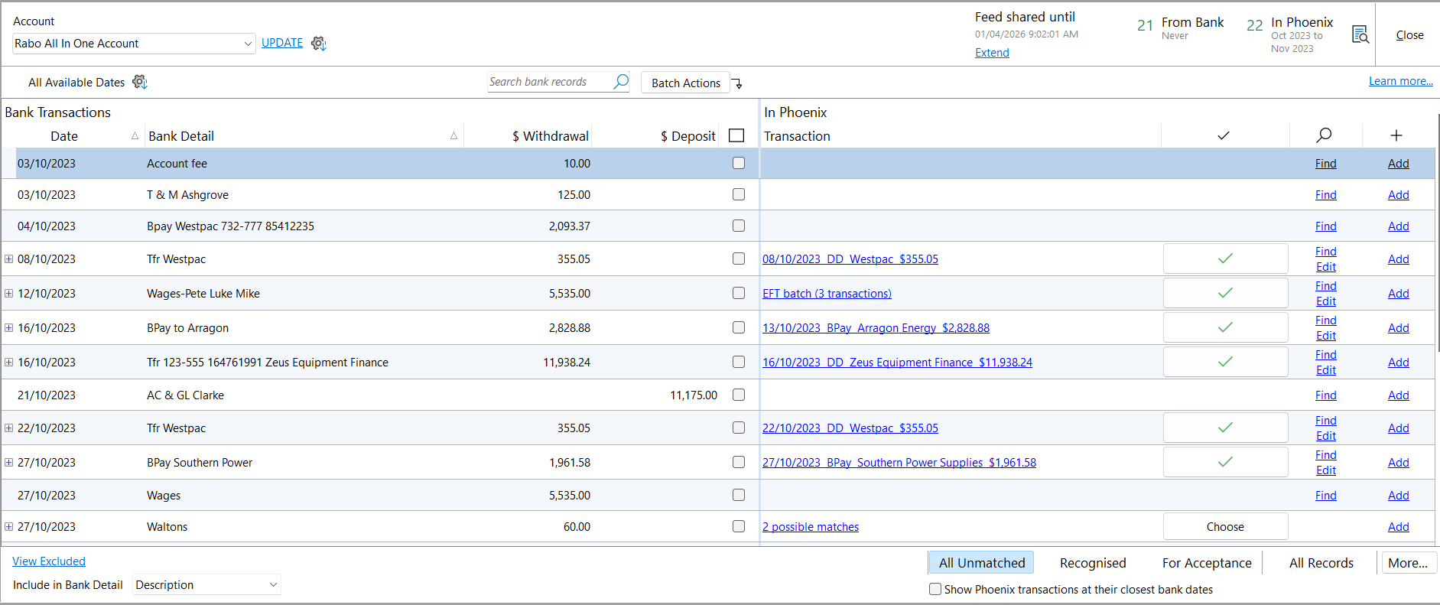Switch to Recognised filter tab
Screen dimensions: 1440x605
(1093, 563)
